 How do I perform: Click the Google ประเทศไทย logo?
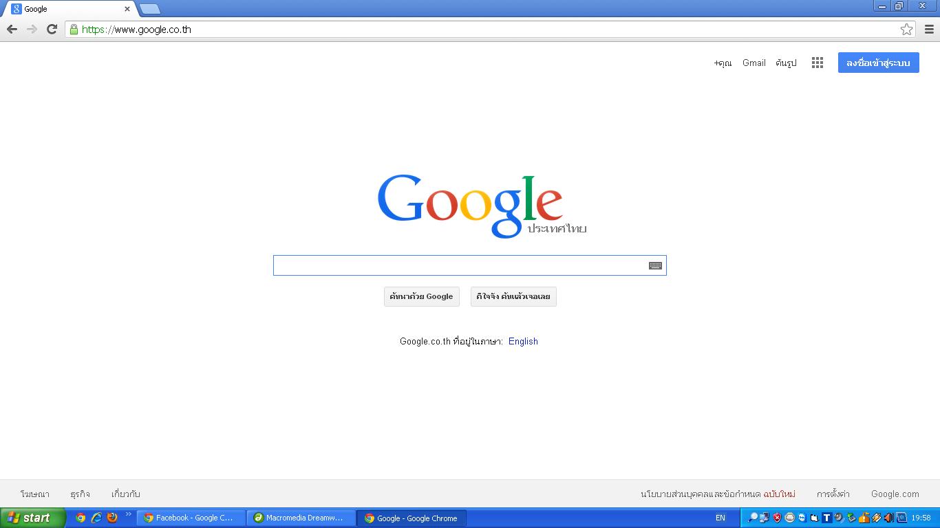click(x=482, y=206)
